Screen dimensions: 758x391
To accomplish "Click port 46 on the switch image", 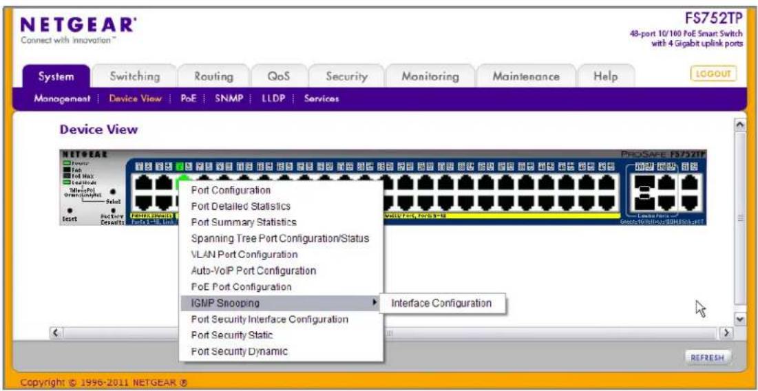I will [x=587, y=204].
